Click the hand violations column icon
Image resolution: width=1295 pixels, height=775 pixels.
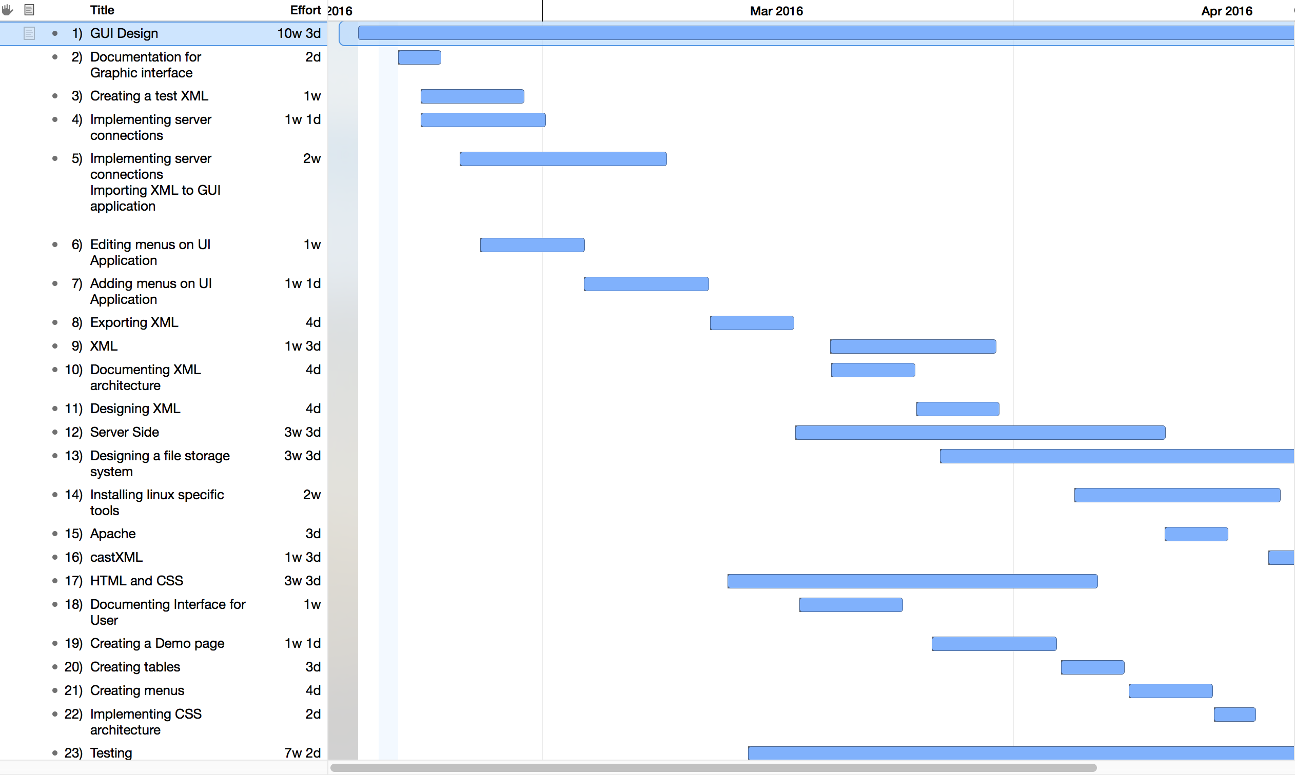[7, 9]
